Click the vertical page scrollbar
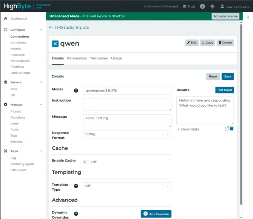Screen dimensions: 253x219 coord(241,115)
